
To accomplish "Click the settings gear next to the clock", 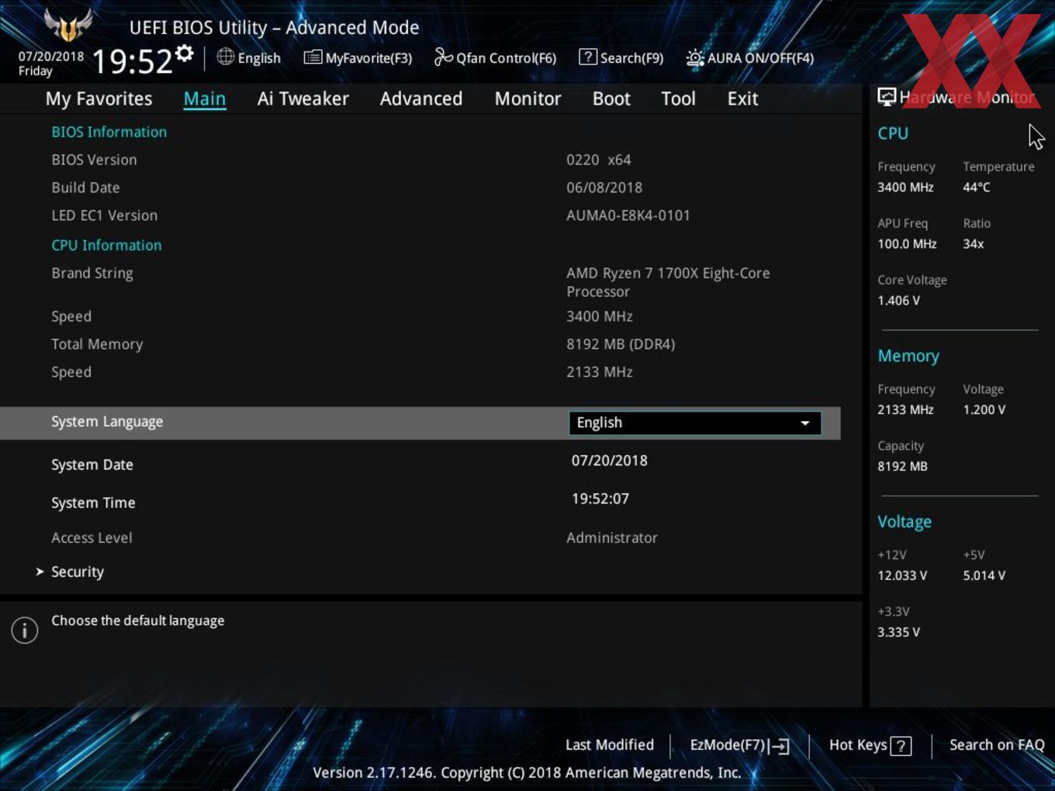I will click(184, 54).
